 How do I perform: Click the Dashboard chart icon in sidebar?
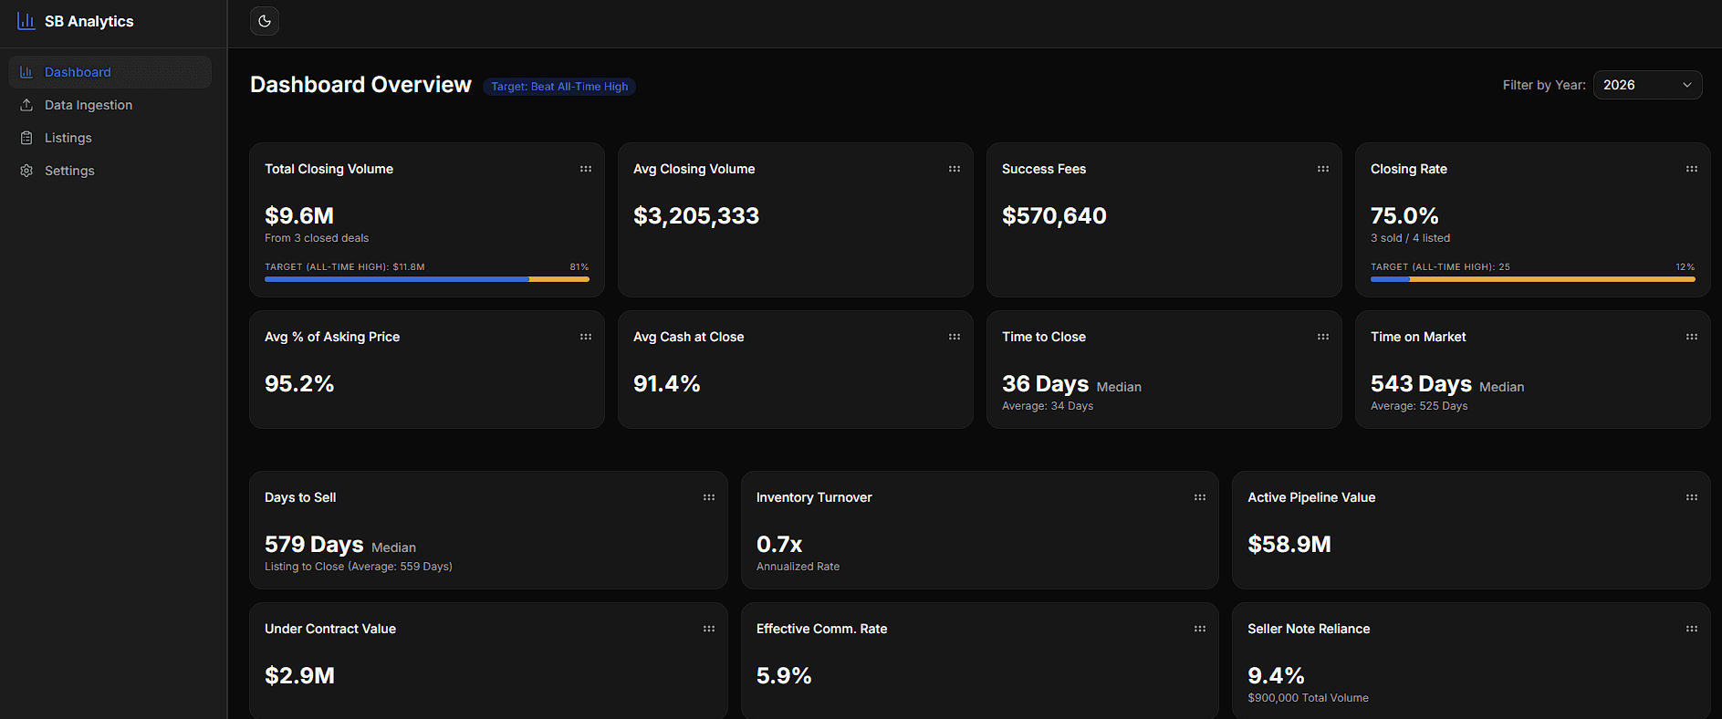point(26,72)
